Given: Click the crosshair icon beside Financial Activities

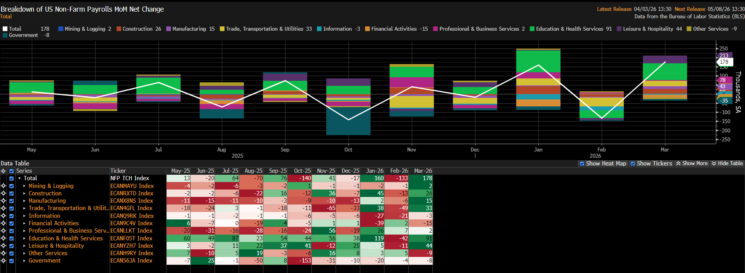Looking at the screenshot, I should (3, 223).
